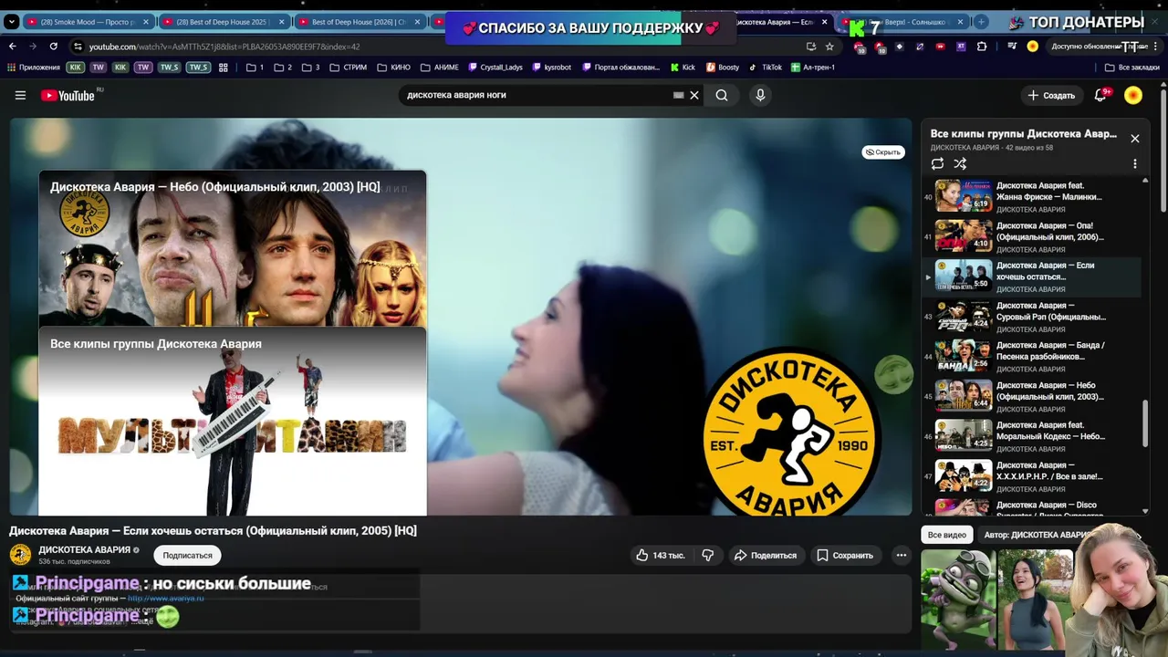Go back in browser history
This screenshot has height=657, width=1168.
(x=13, y=46)
